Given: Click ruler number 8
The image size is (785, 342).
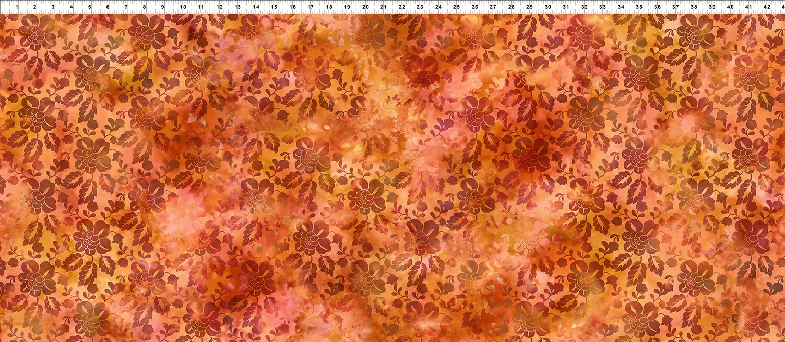Looking at the screenshot, I should [x=145, y=7].
